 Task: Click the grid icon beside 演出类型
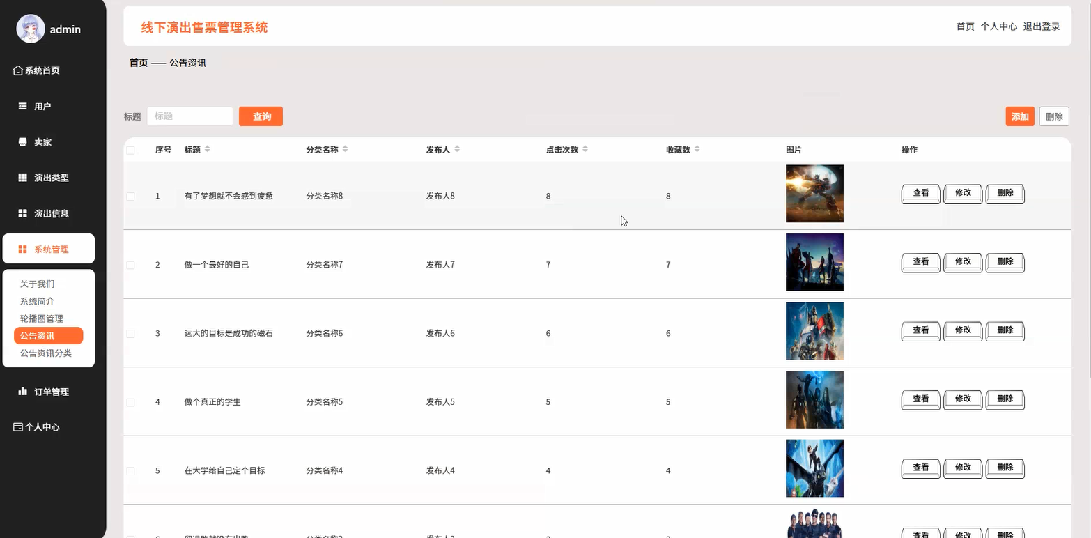tap(22, 178)
